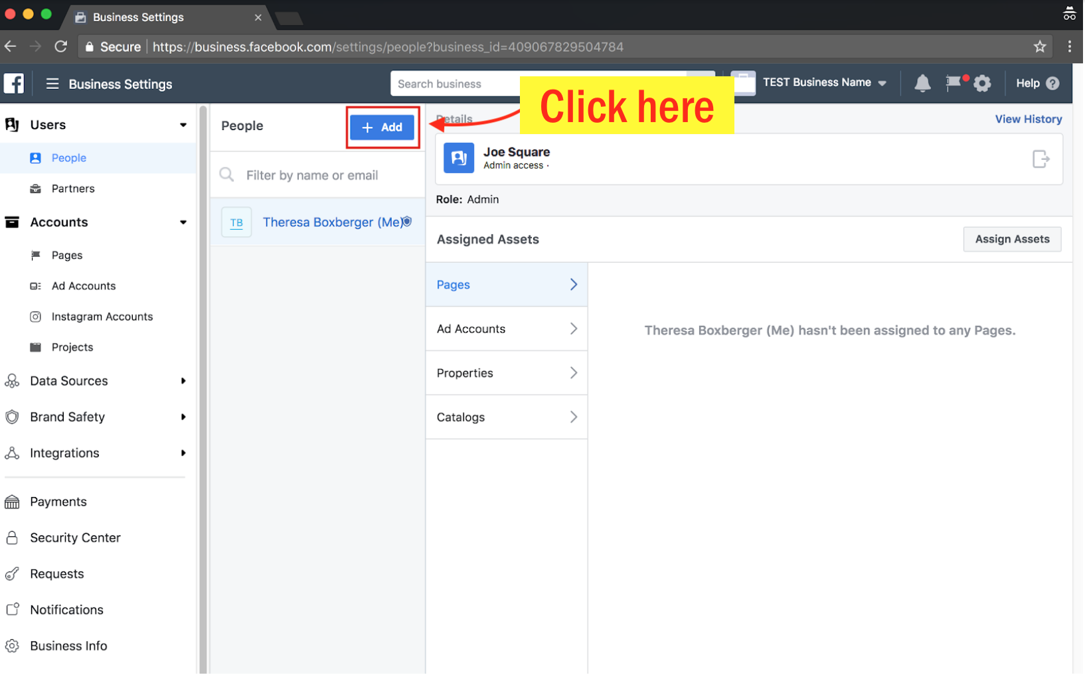The width and height of the screenshot is (1085, 675).
Task: Click the chevron on Catalogs asset row
Action: (x=574, y=417)
